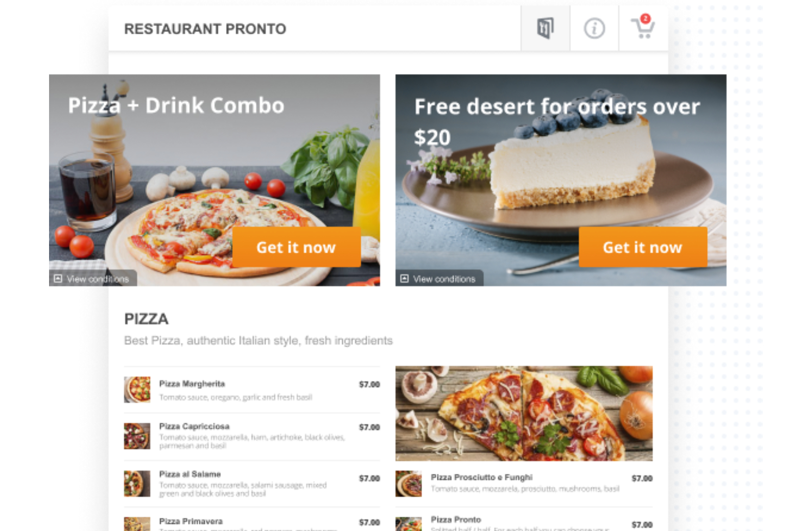Get the Pizza + Drink Combo now
The image size is (797, 531).
pyautogui.click(x=296, y=247)
